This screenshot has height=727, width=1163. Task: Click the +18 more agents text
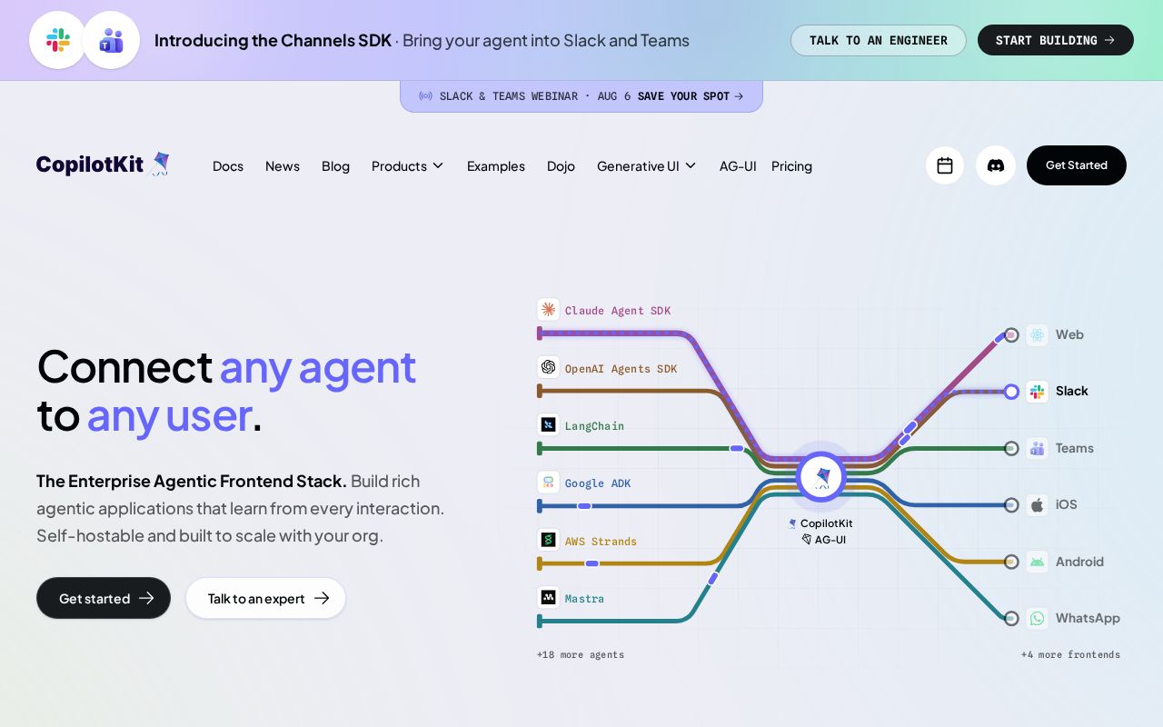tap(581, 654)
